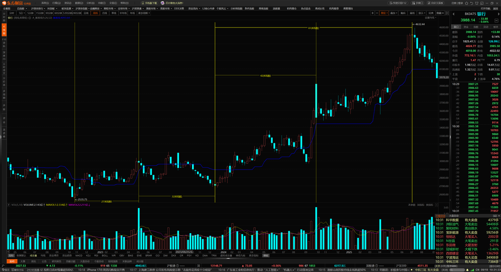This screenshot has height=272, width=501.
Task: Toggle the 筹码 chip distribution button
Action: (x=403, y=13)
